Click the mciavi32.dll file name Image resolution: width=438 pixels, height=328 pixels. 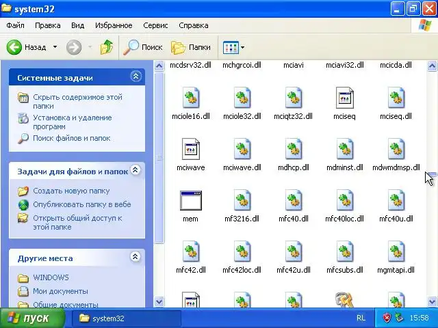345,65
